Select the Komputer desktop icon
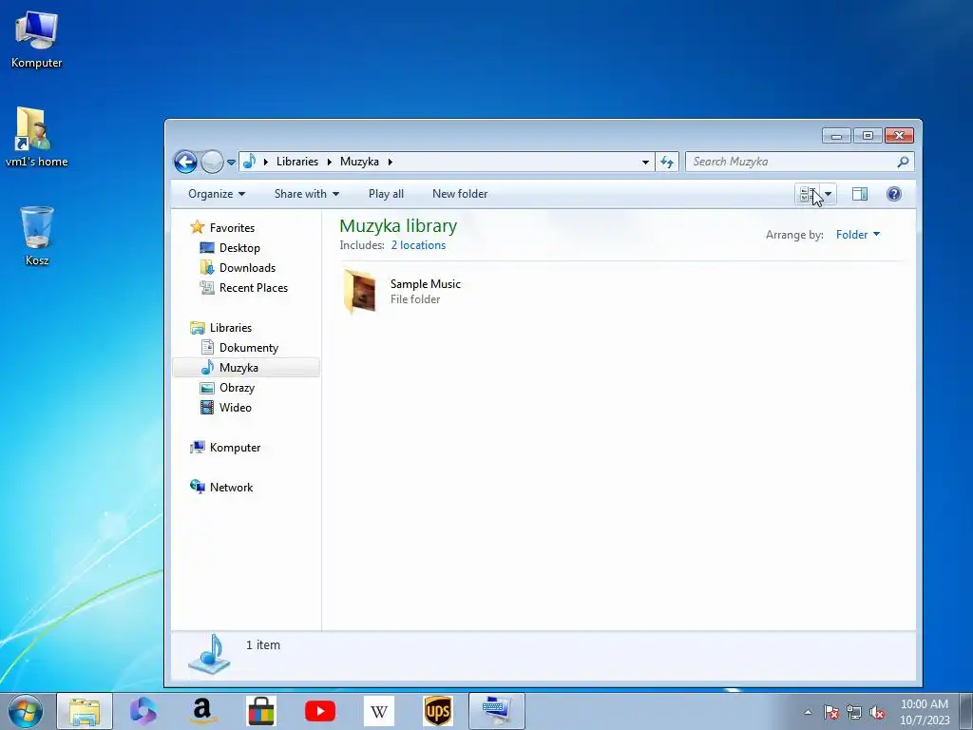Screen dimensions: 973x730 click(x=36, y=38)
